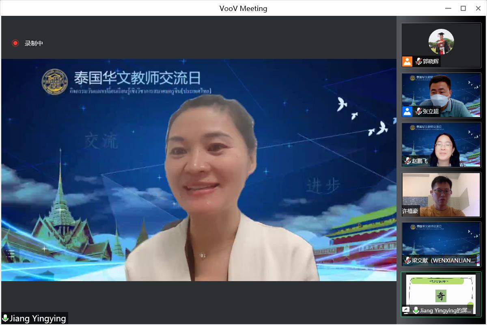
Task: Select the 许植豪 video tile
Action: [x=441, y=195]
